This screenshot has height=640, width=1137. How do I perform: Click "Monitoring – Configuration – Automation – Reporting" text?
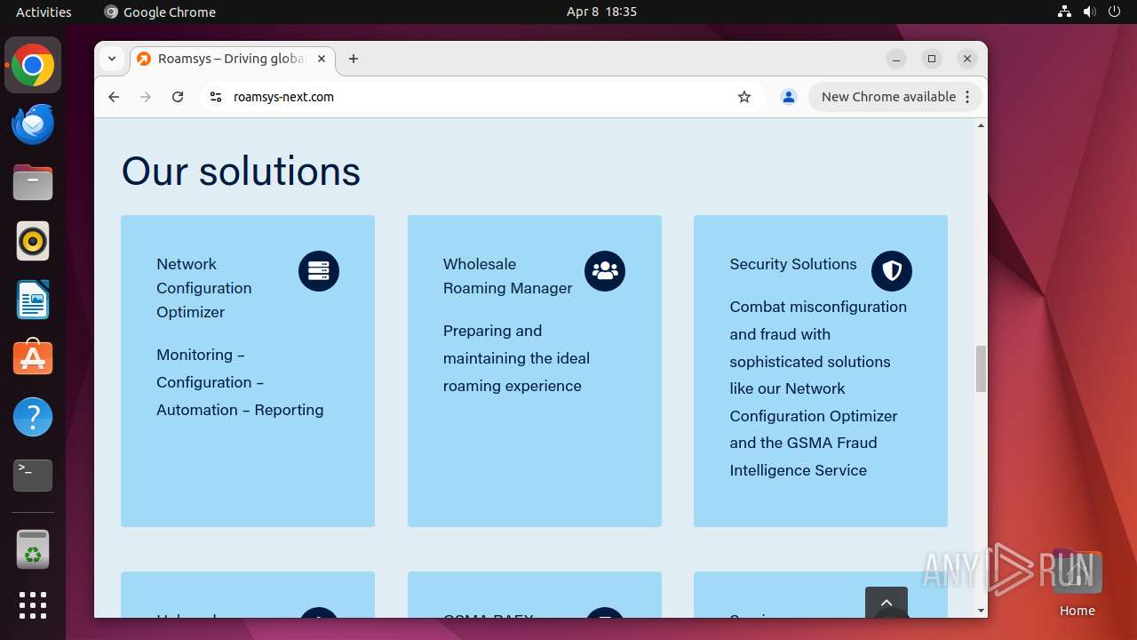point(240,382)
